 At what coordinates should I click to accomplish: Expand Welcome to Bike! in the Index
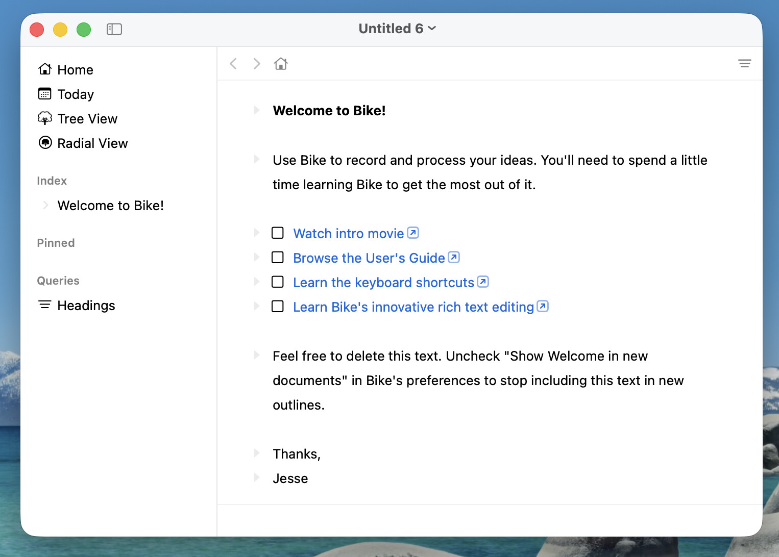click(x=46, y=205)
